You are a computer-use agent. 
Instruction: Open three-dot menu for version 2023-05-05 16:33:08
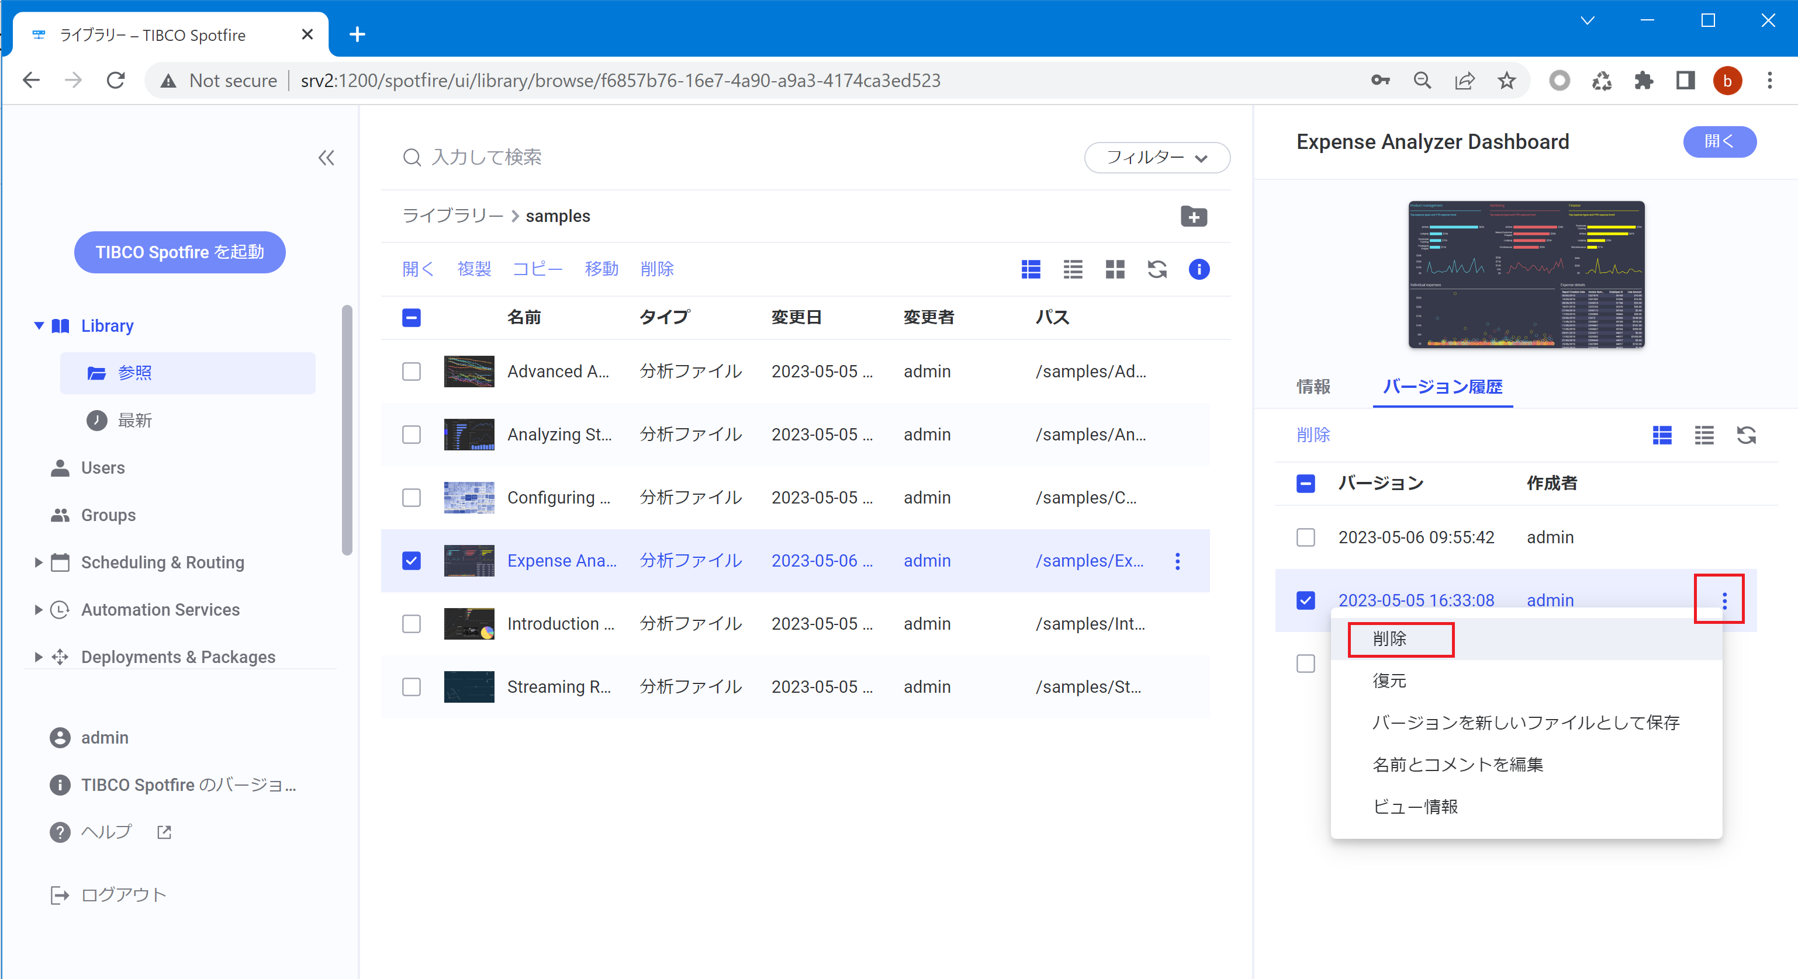1724,600
